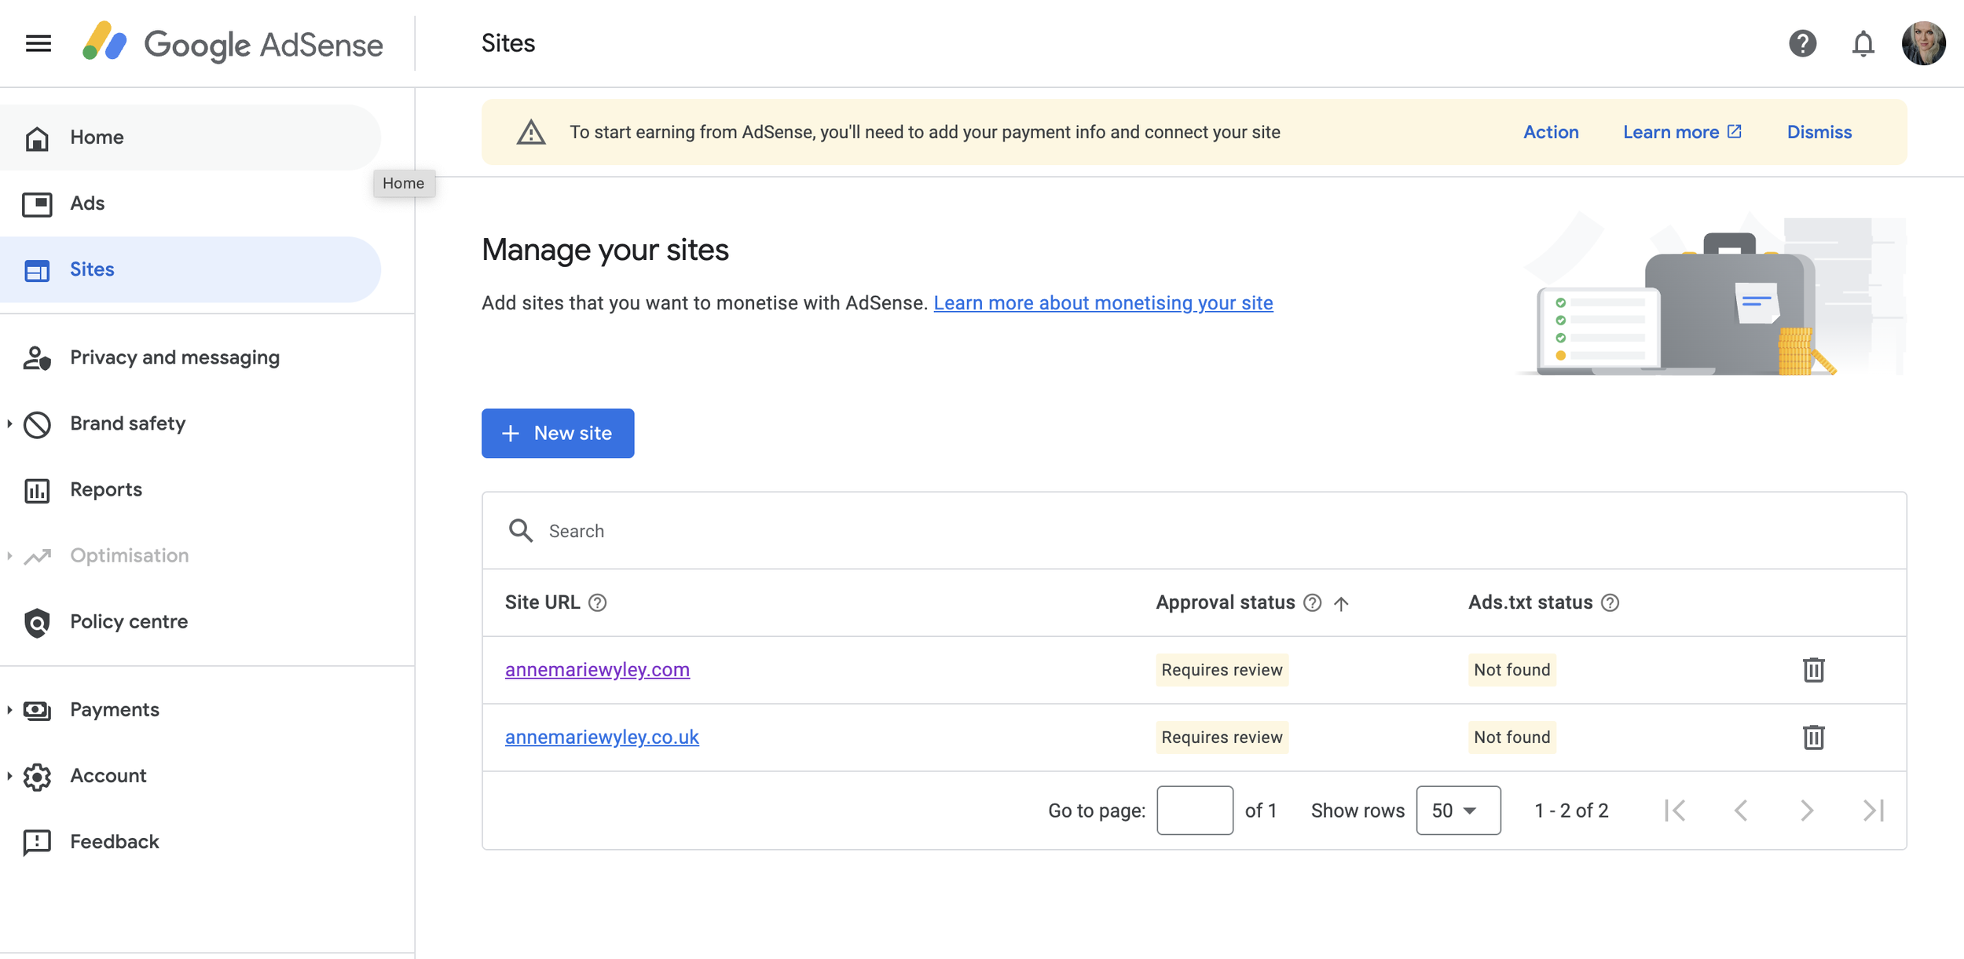Click the Search sites field

[x=1194, y=531]
